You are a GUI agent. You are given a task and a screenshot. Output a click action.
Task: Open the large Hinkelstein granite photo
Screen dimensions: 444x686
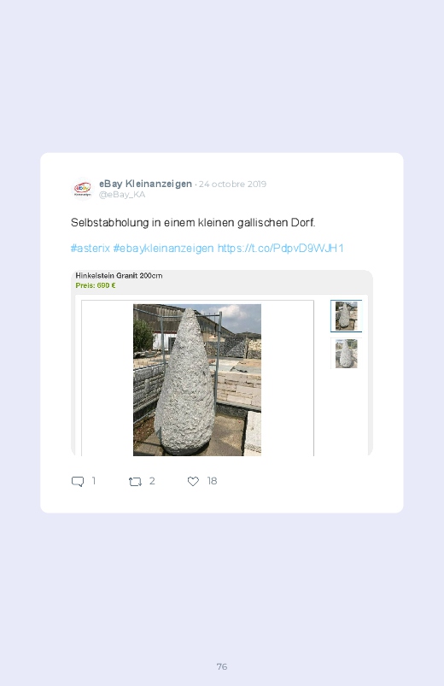click(x=197, y=380)
